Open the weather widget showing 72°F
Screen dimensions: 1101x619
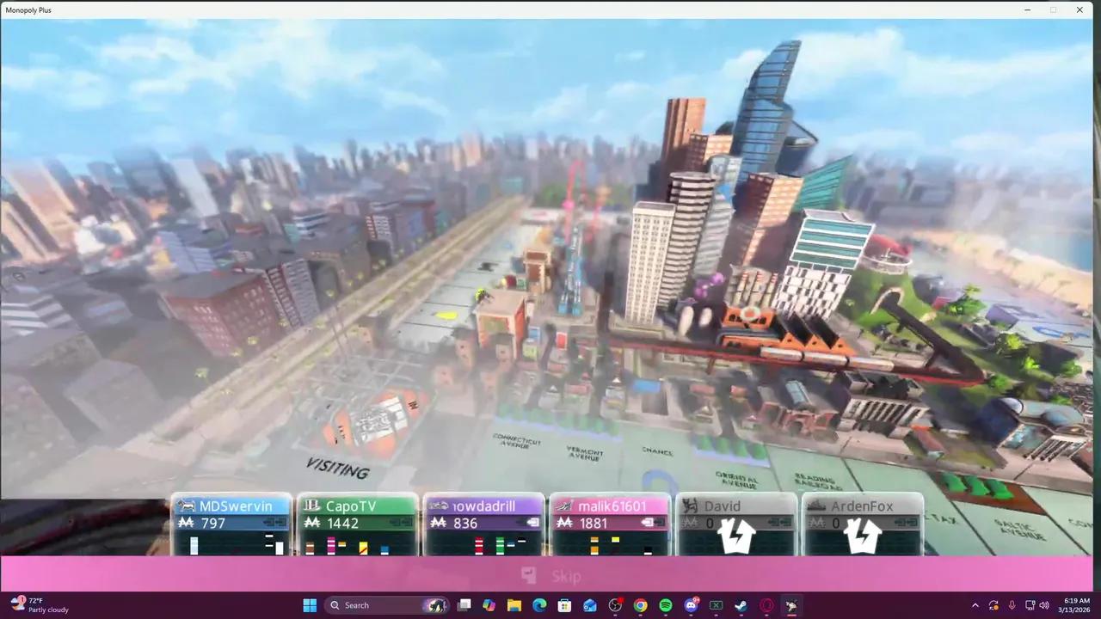(x=39, y=605)
